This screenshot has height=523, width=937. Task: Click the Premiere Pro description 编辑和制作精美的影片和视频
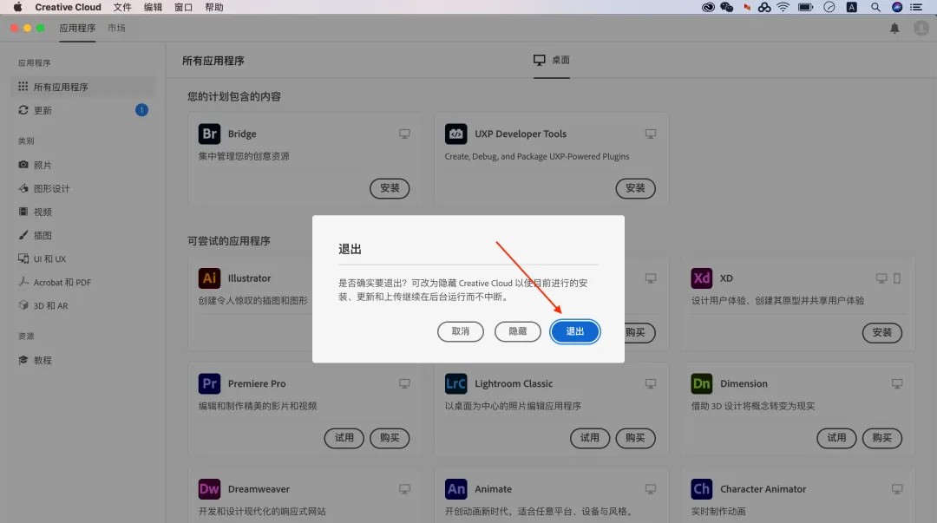(258, 406)
